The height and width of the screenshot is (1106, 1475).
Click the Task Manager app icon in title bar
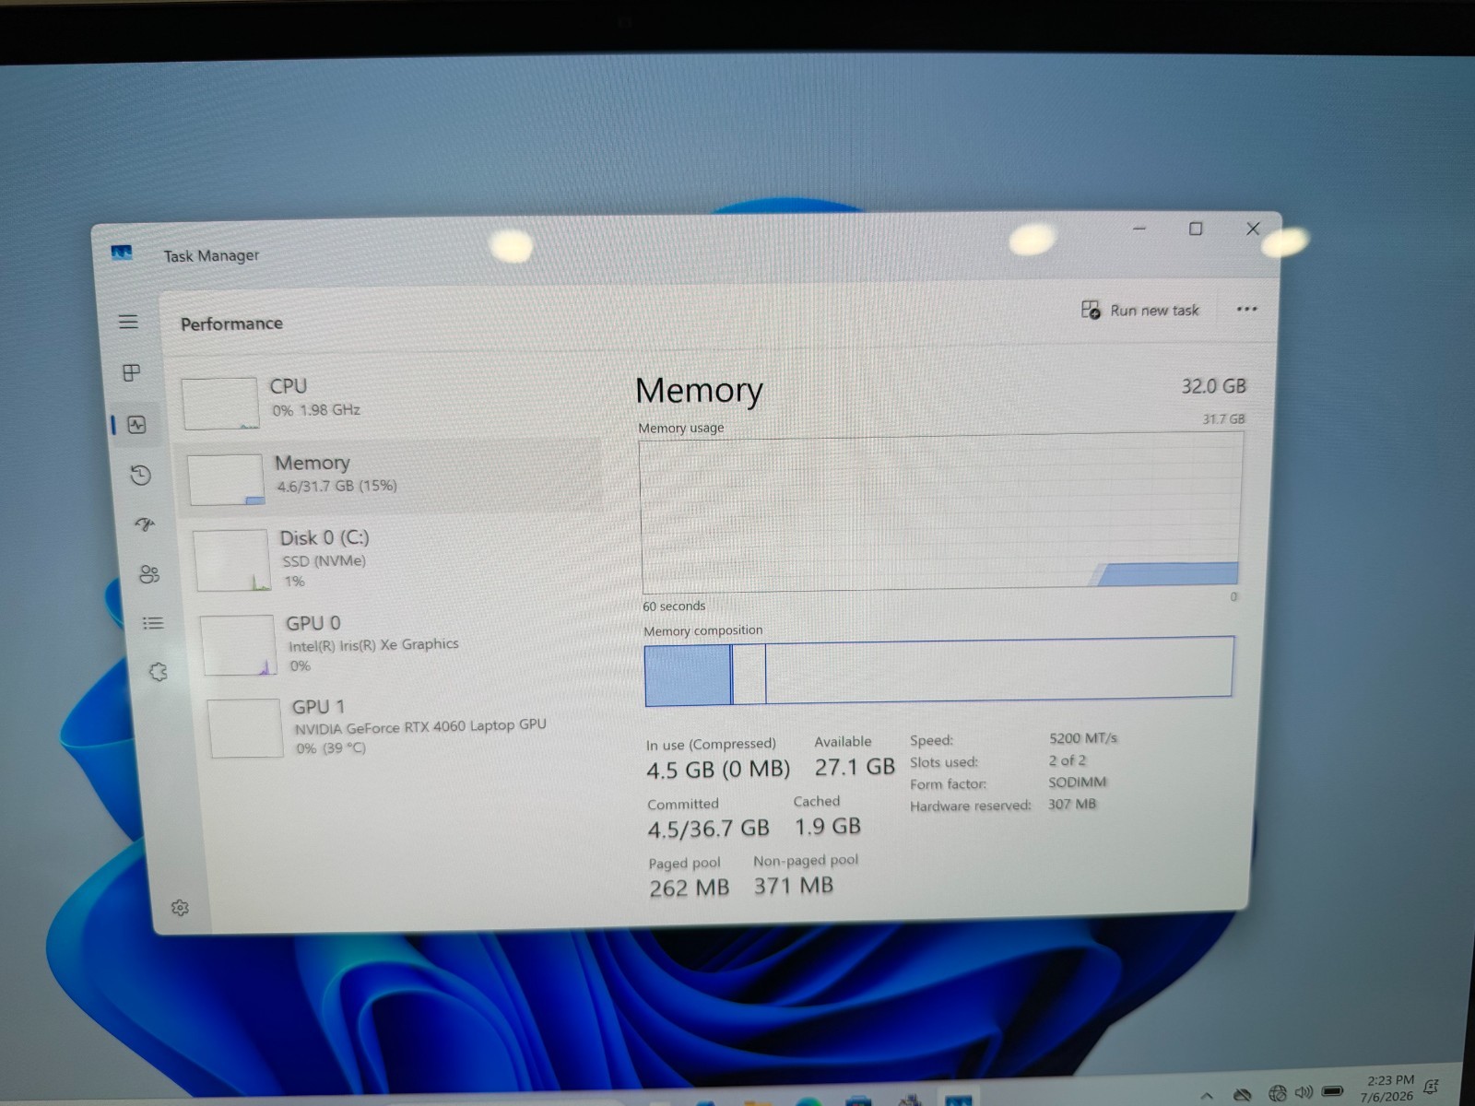(x=122, y=253)
